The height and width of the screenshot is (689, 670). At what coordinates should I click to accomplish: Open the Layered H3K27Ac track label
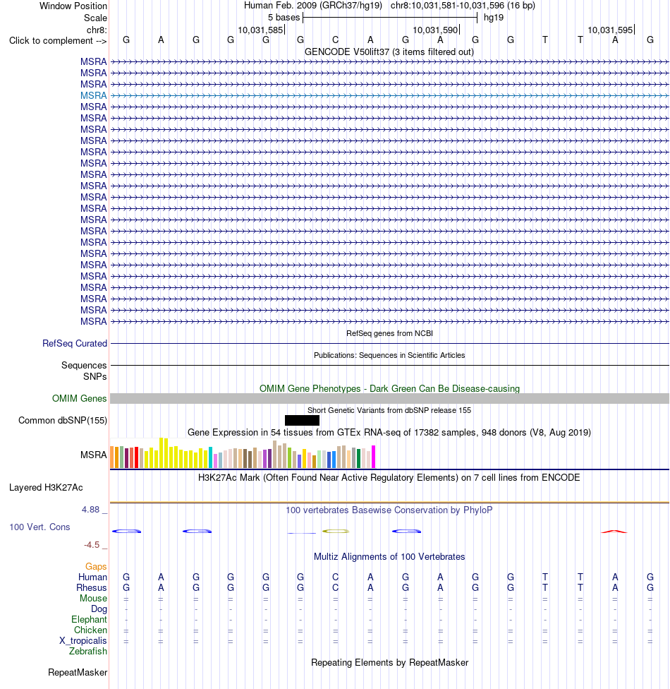46,488
